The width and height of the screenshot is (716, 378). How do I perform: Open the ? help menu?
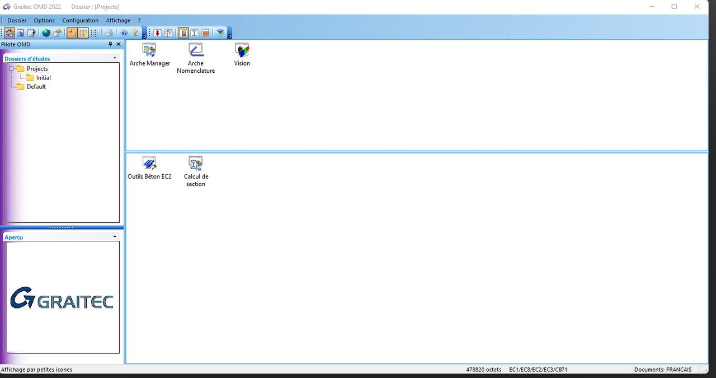pos(139,21)
